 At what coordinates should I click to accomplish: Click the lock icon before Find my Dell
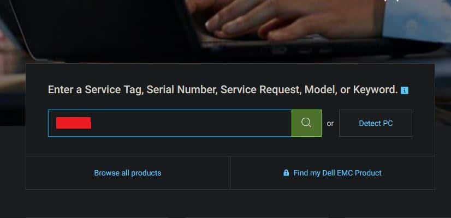pyautogui.click(x=286, y=173)
